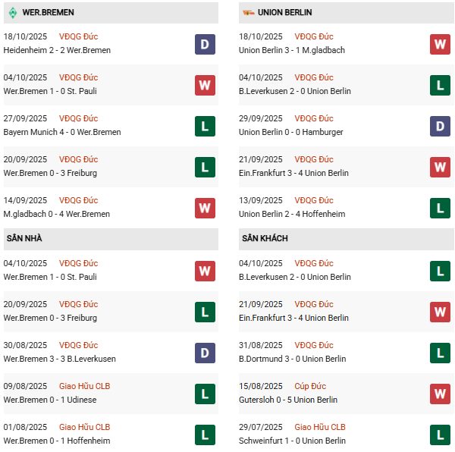Image resolution: width=455 pixels, height=452 pixels.
Task: Open the SÂN KHÁCH away matches section
Action: click(265, 239)
